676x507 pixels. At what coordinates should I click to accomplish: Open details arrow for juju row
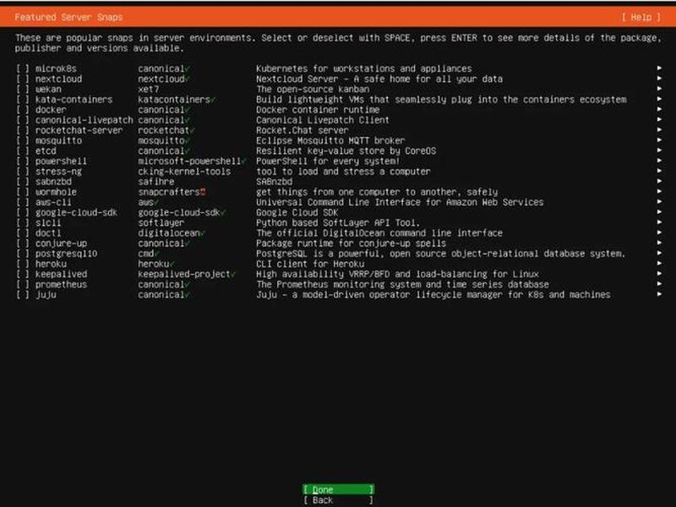coord(659,294)
